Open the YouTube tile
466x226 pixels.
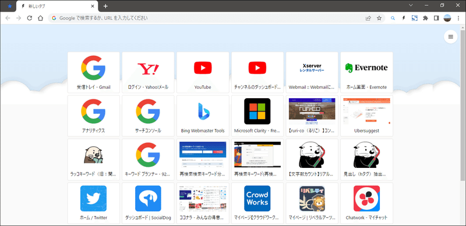click(x=203, y=73)
